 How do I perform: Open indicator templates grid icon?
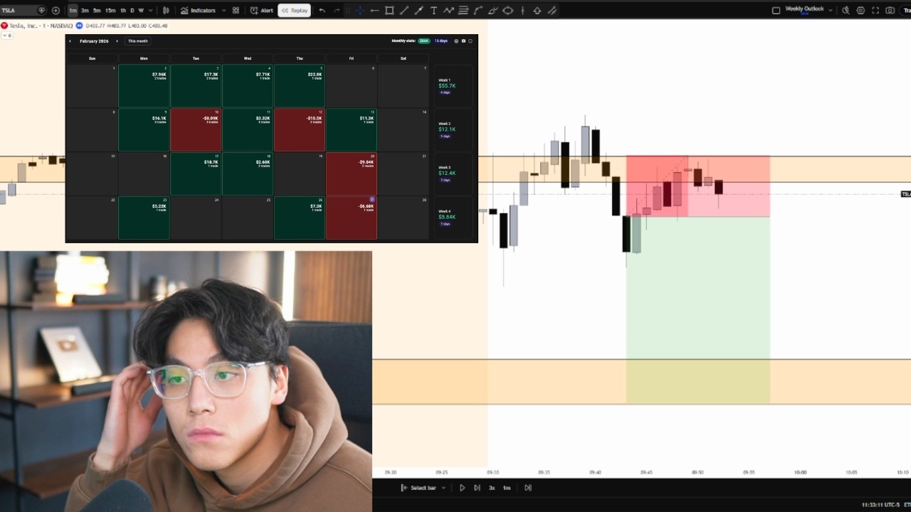236,11
